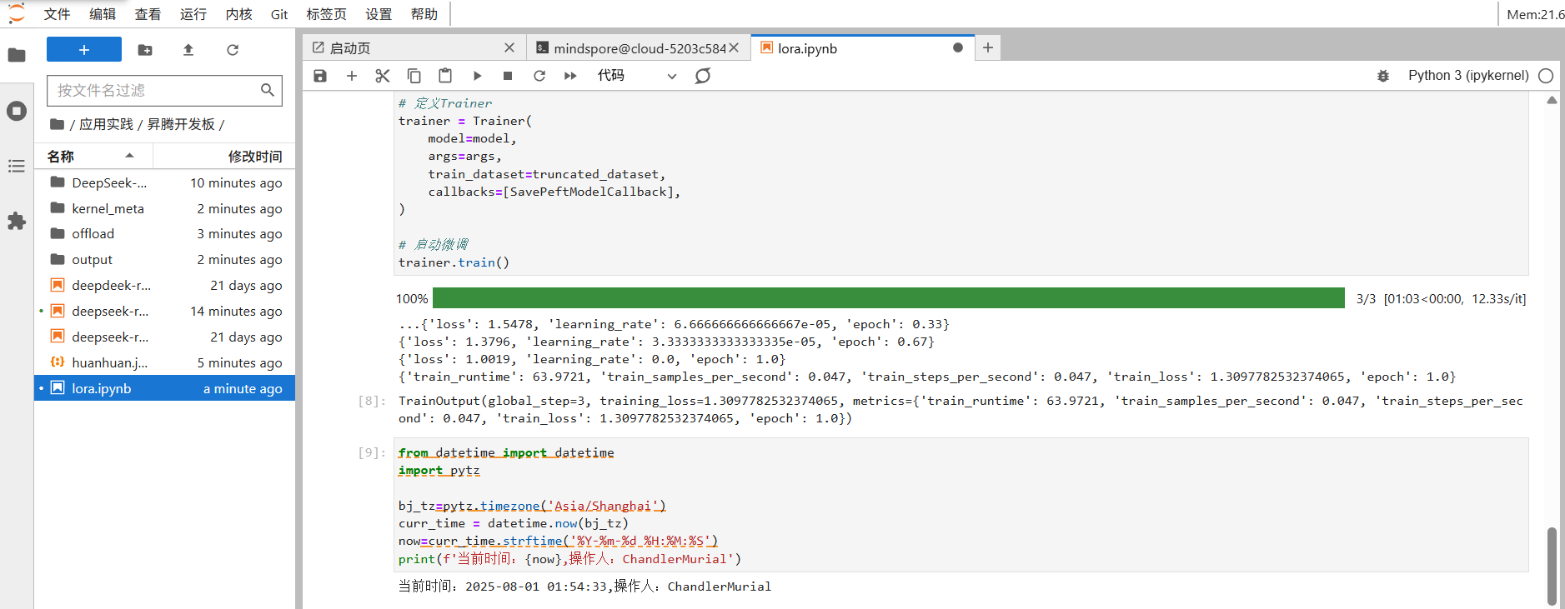Click the file name filter input box
Screen dimensions: 1565x609
155,90
